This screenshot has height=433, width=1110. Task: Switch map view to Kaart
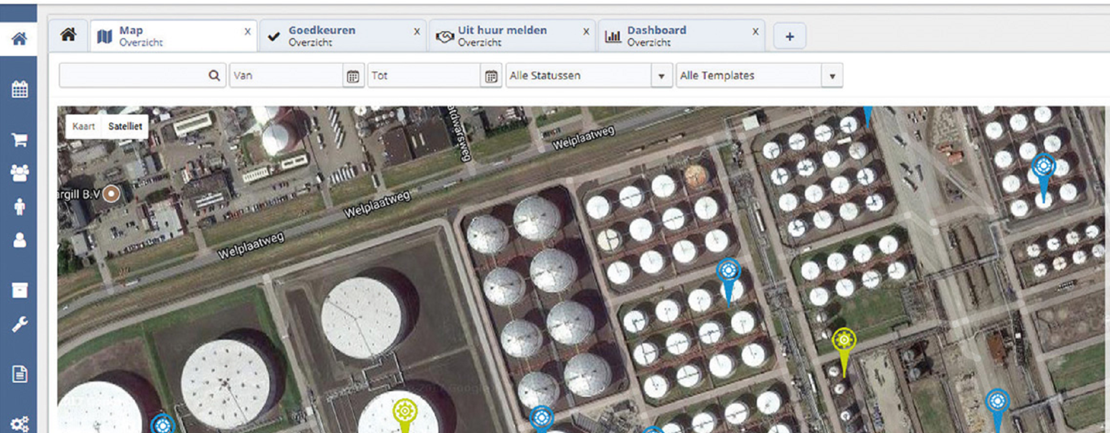tap(83, 126)
